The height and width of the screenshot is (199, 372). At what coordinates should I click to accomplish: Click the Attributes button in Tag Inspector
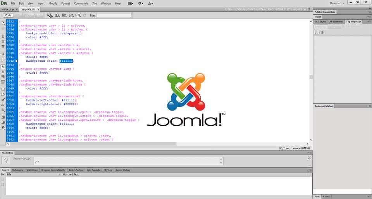point(320,27)
